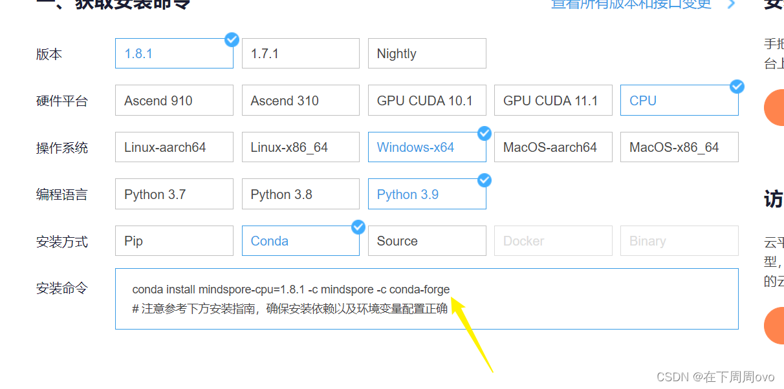This screenshot has width=784, height=389.
Task: Pick Linux-x86_64 operating system
Action: (x=300, y=147)
